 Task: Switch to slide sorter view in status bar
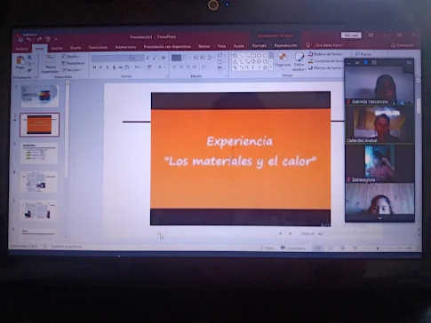331,248
